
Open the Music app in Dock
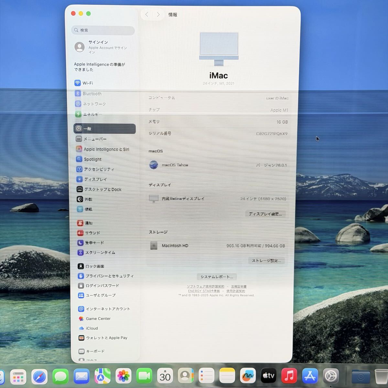coord(289,376)
